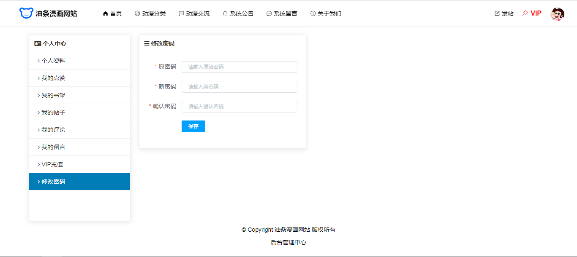577x257 pixels.
Task: Click the edit icon beside 发帖
Action: pyautogui.click(x=497, y=13)
